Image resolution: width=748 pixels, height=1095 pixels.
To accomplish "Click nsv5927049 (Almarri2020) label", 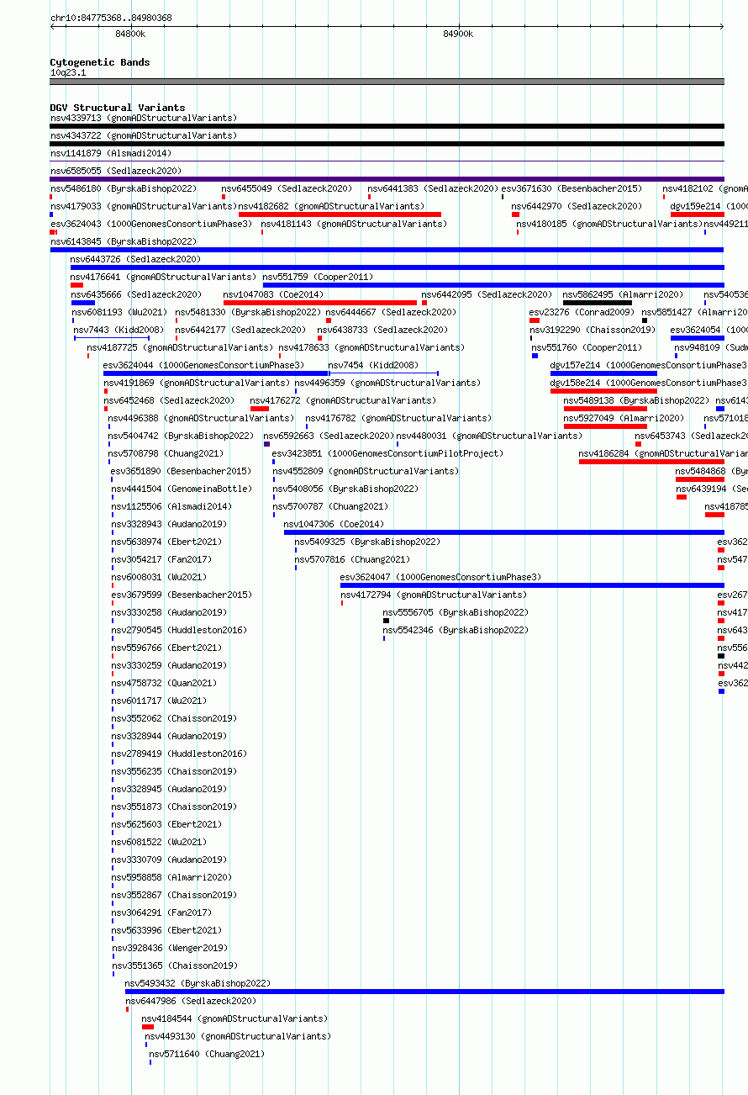I will pyautogui.click(x=624, y=418).
